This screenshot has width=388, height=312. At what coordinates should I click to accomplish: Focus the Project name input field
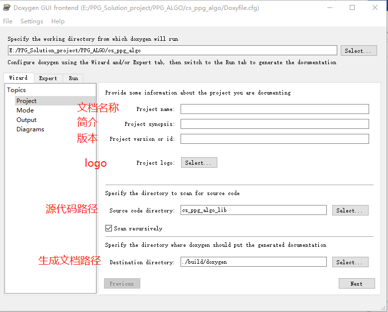coord(275,109)
